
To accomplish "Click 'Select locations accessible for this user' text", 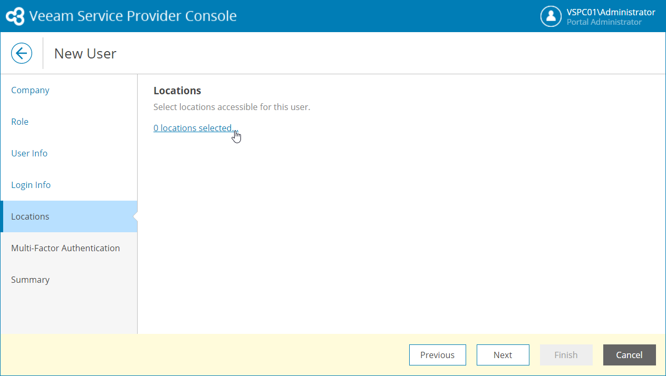I will point(232,107).
